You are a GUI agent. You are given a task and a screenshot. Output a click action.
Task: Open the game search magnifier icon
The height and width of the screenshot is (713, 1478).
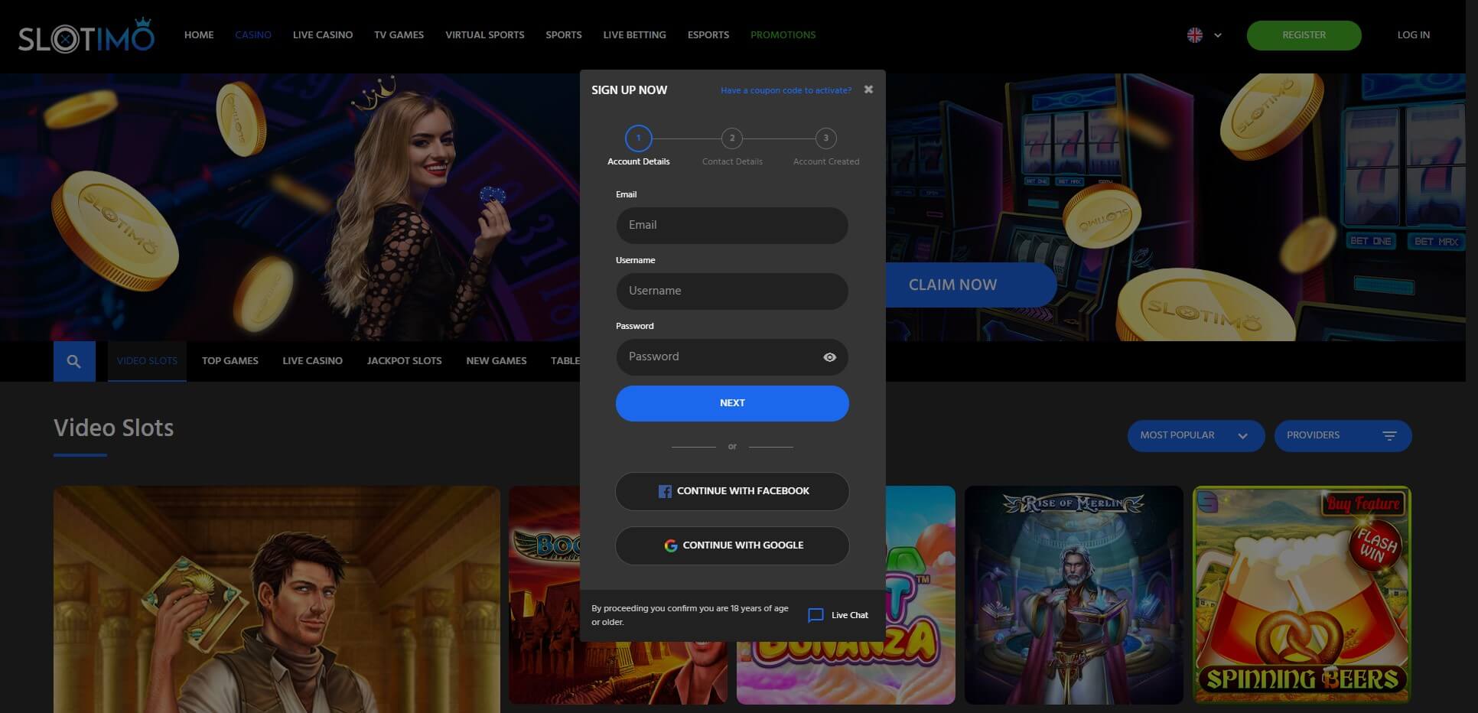pyautogui.click(x=74, y=361)
